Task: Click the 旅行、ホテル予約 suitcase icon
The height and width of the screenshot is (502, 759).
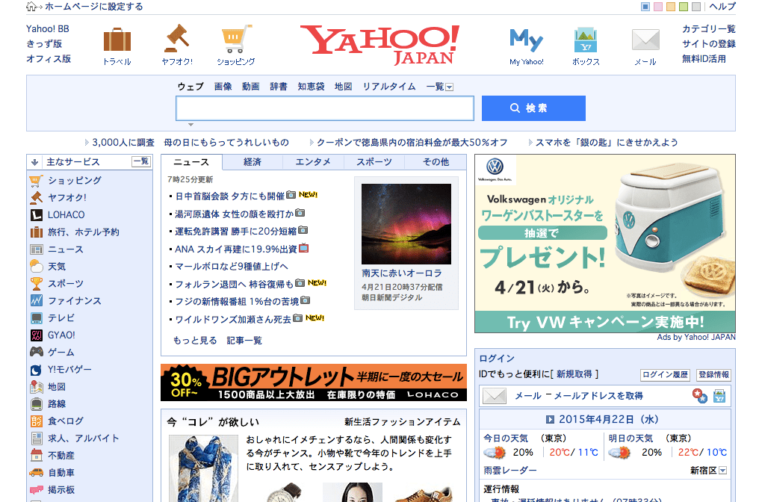Action: (37, 232)
